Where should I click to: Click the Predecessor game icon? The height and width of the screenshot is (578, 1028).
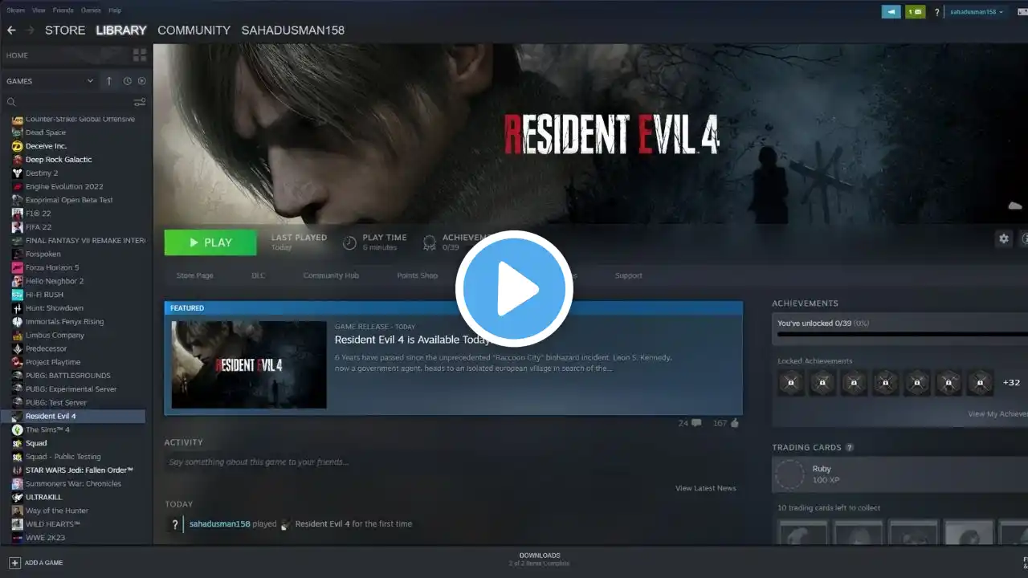(x=18, y=348)
